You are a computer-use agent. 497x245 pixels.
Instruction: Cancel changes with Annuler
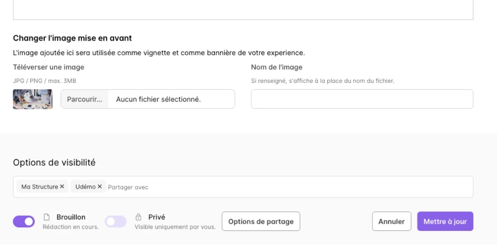[392, 221]
